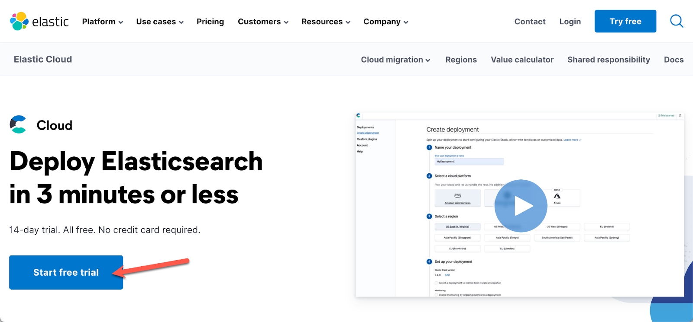
Task: Click Deployments in the video sidebar
Action: pyautogui.click(x=365, y=128)
